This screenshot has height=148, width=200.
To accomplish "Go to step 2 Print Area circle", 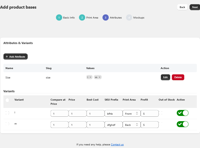I will 82,17.
